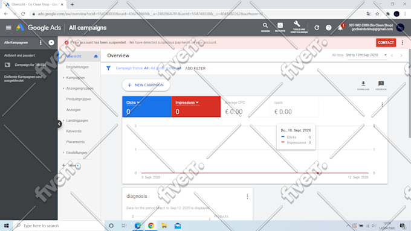Open the Clicks metric dropdown

tap(133, 103)
